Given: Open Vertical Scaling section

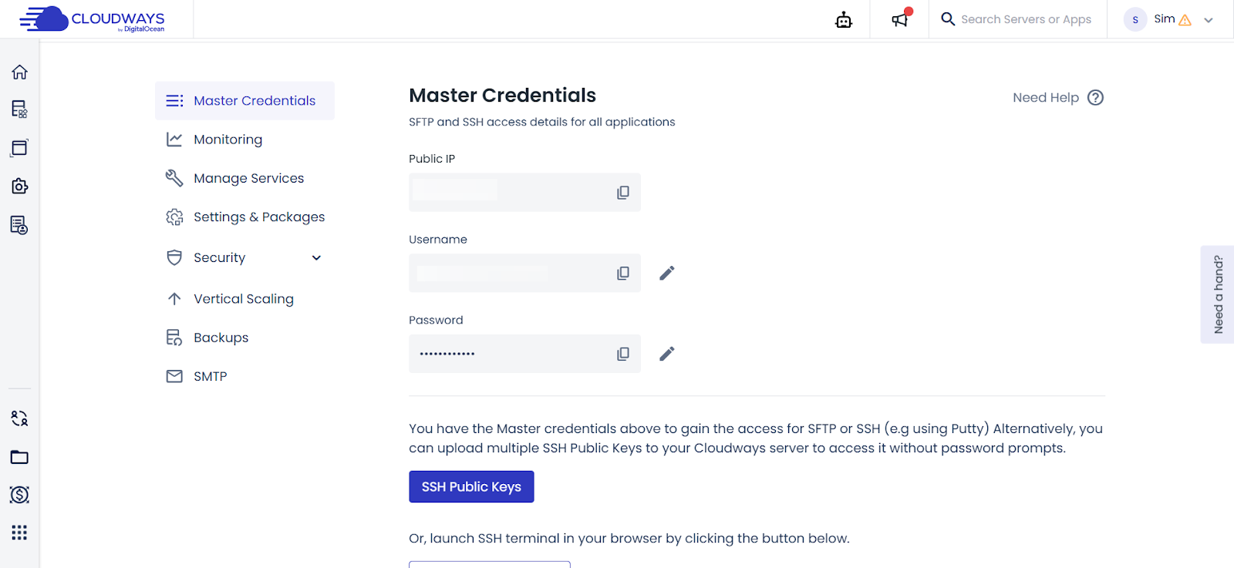Looking at the screenshot, I should click(244, 299).
